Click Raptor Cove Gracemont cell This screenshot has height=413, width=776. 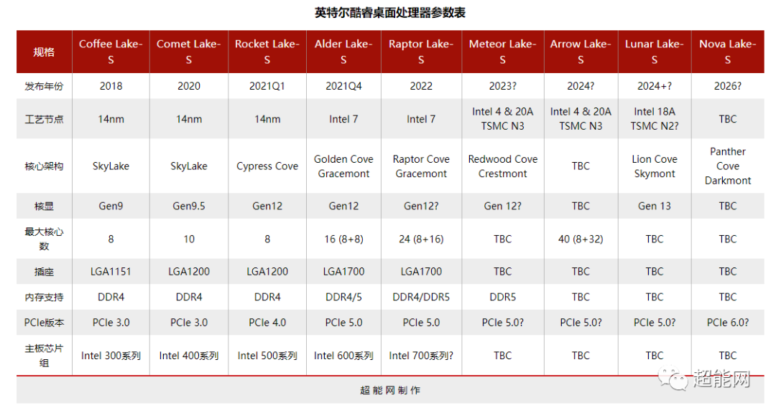(x=421, y=166)
